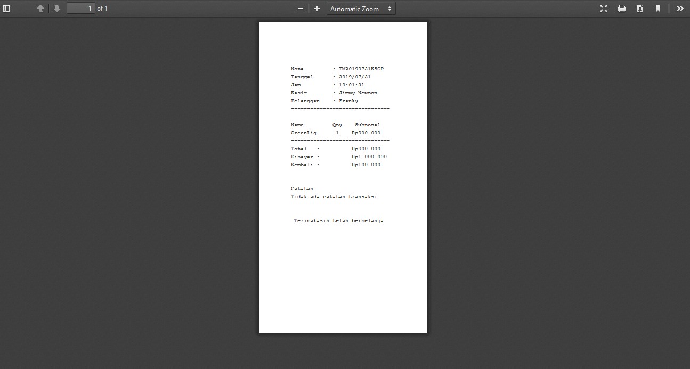The image size is (690, 369).
Task: Go to the next page
Action: (x=56, y=8)
